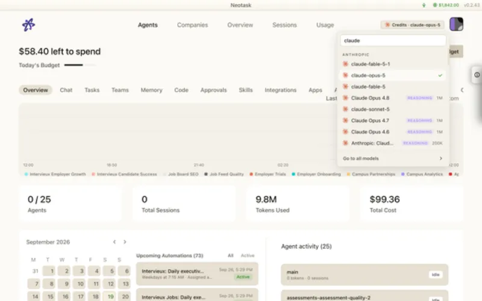This screenshot has width=482, height=301.
Task: Click the 0 Total Sessions stat card
Action: [184, 203]
